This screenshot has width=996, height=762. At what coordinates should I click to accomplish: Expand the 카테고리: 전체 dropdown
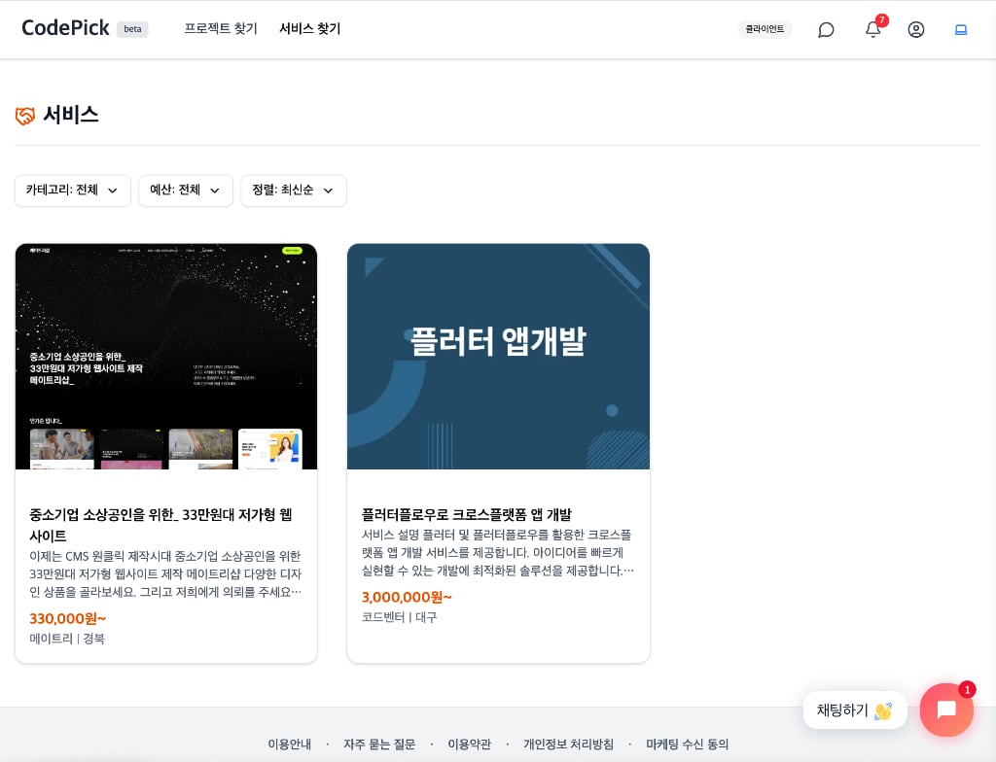[73, 190]
